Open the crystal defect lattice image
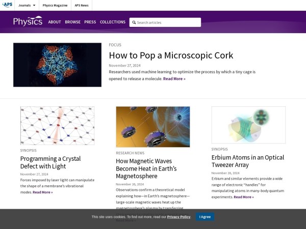Screen dimensions: 306x229 (x=57, y=125)
